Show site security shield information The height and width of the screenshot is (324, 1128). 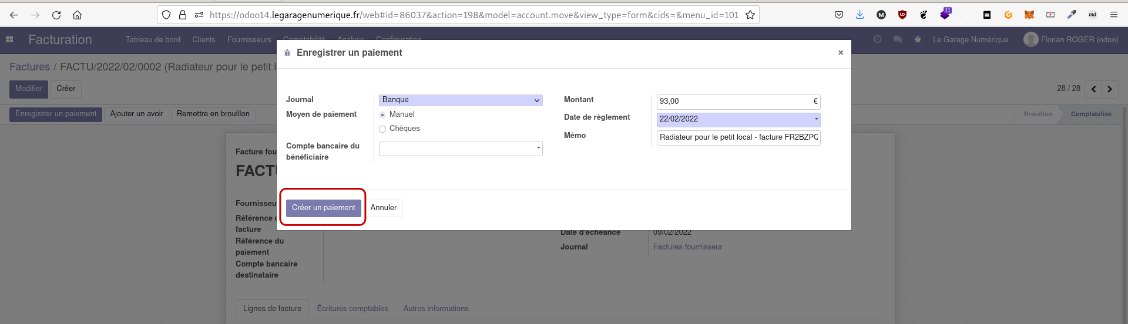pos(166,15)
